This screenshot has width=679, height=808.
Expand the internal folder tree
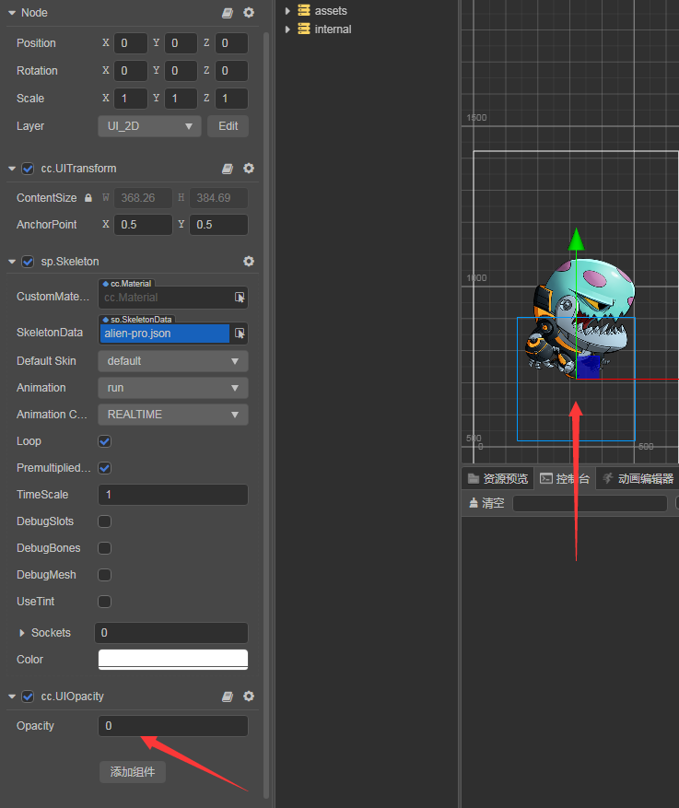click(x=287, y=29)
